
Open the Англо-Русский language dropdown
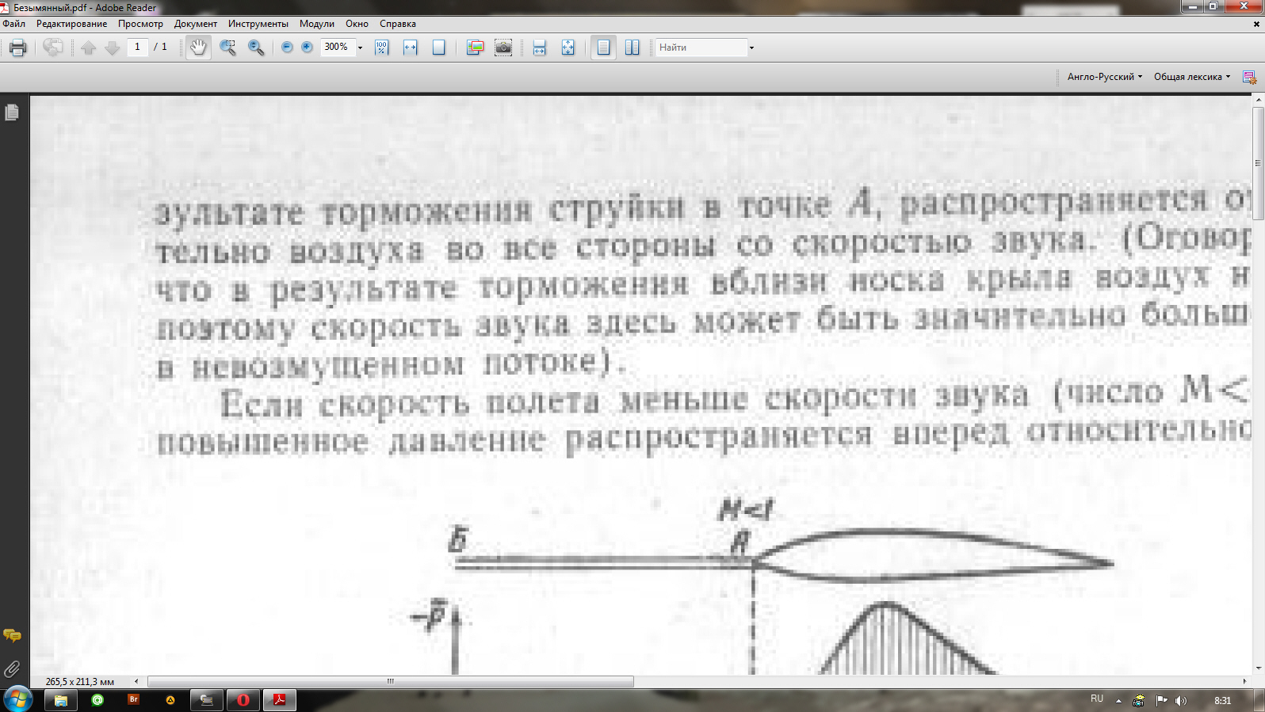click(1105, 77)
